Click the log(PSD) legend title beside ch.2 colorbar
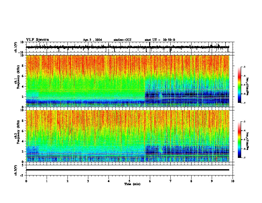Viewport: 262px width, 203px height. click(x=247, y=141)
